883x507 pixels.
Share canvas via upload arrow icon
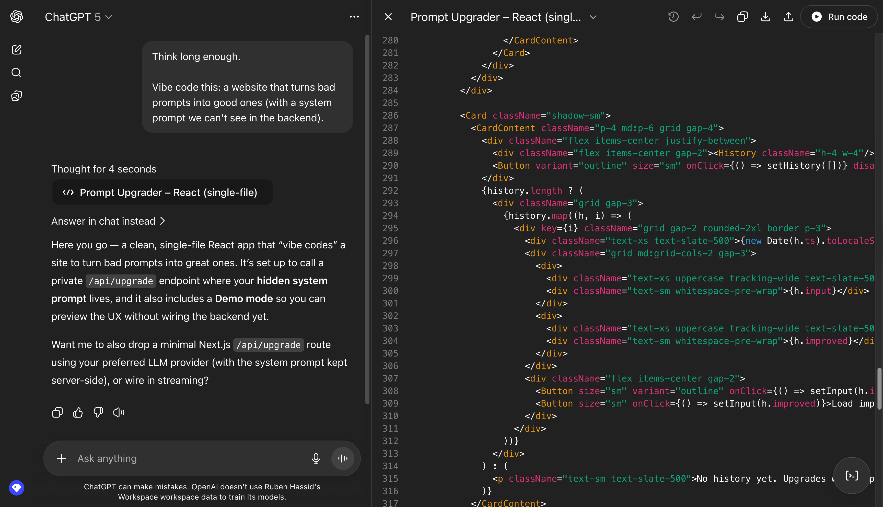click(x=788, y=17)
